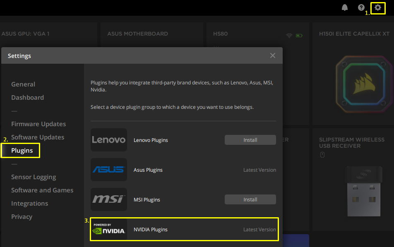The image size is (394, 247).
Task: Click the Lenovo Plugins logo
Action: (x=108, y=139)
